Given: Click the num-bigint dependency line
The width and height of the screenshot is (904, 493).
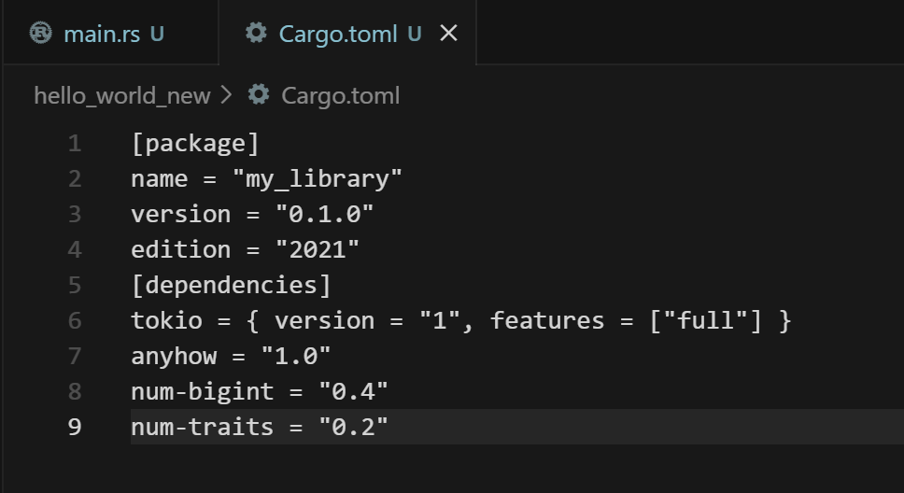Looking at the screenshot, I should (259, 392).
